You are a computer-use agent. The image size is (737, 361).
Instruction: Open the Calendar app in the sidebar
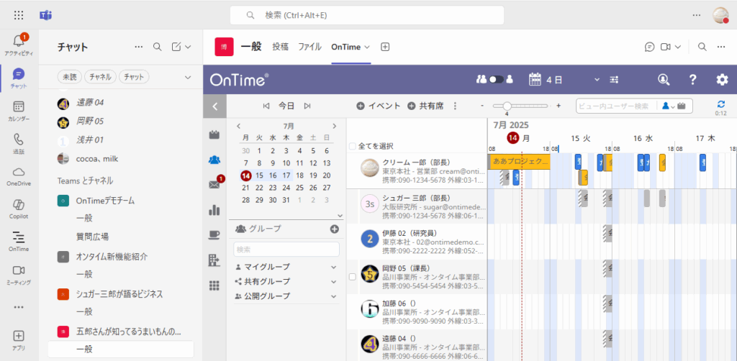[x=19, y=111]
